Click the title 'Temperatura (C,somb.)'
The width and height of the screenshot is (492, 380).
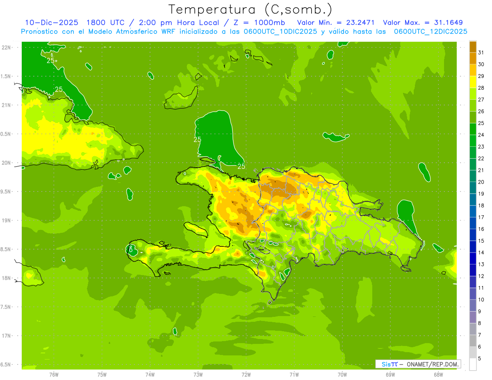point(250,9)
